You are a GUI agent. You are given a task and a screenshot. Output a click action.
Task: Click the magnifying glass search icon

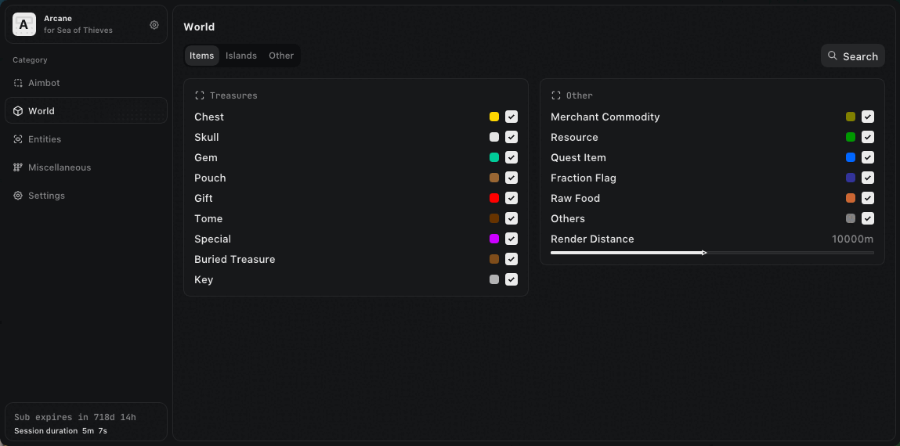pos(833,56)
